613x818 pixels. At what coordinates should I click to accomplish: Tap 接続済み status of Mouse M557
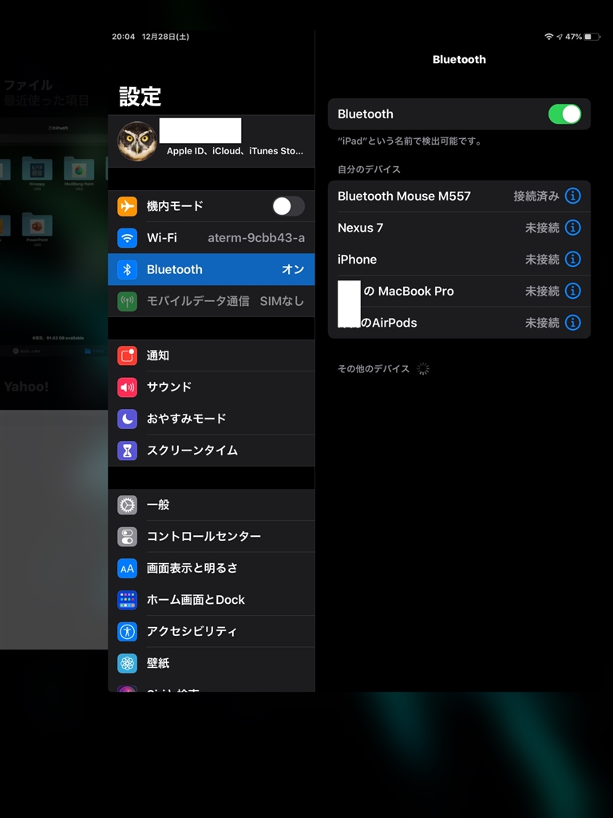click(536, 197)
